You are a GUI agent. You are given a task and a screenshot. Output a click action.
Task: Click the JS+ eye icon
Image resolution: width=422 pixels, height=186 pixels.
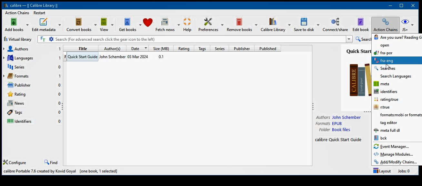pos(405,22)
